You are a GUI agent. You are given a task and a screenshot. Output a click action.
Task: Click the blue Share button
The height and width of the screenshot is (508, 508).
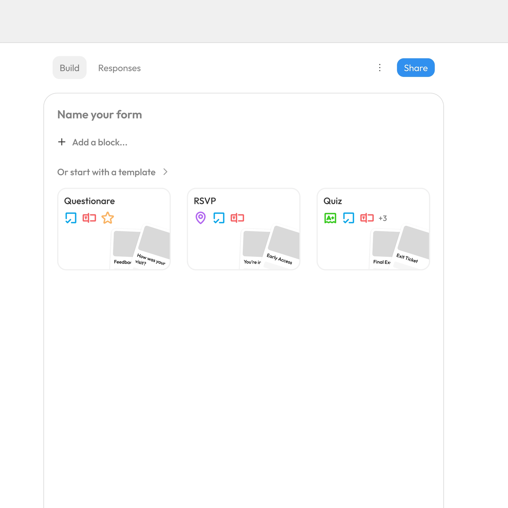pos(416,68)
